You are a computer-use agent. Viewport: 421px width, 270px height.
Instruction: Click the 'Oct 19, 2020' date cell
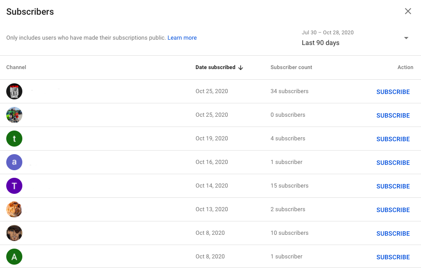click(x=212, y=138)
